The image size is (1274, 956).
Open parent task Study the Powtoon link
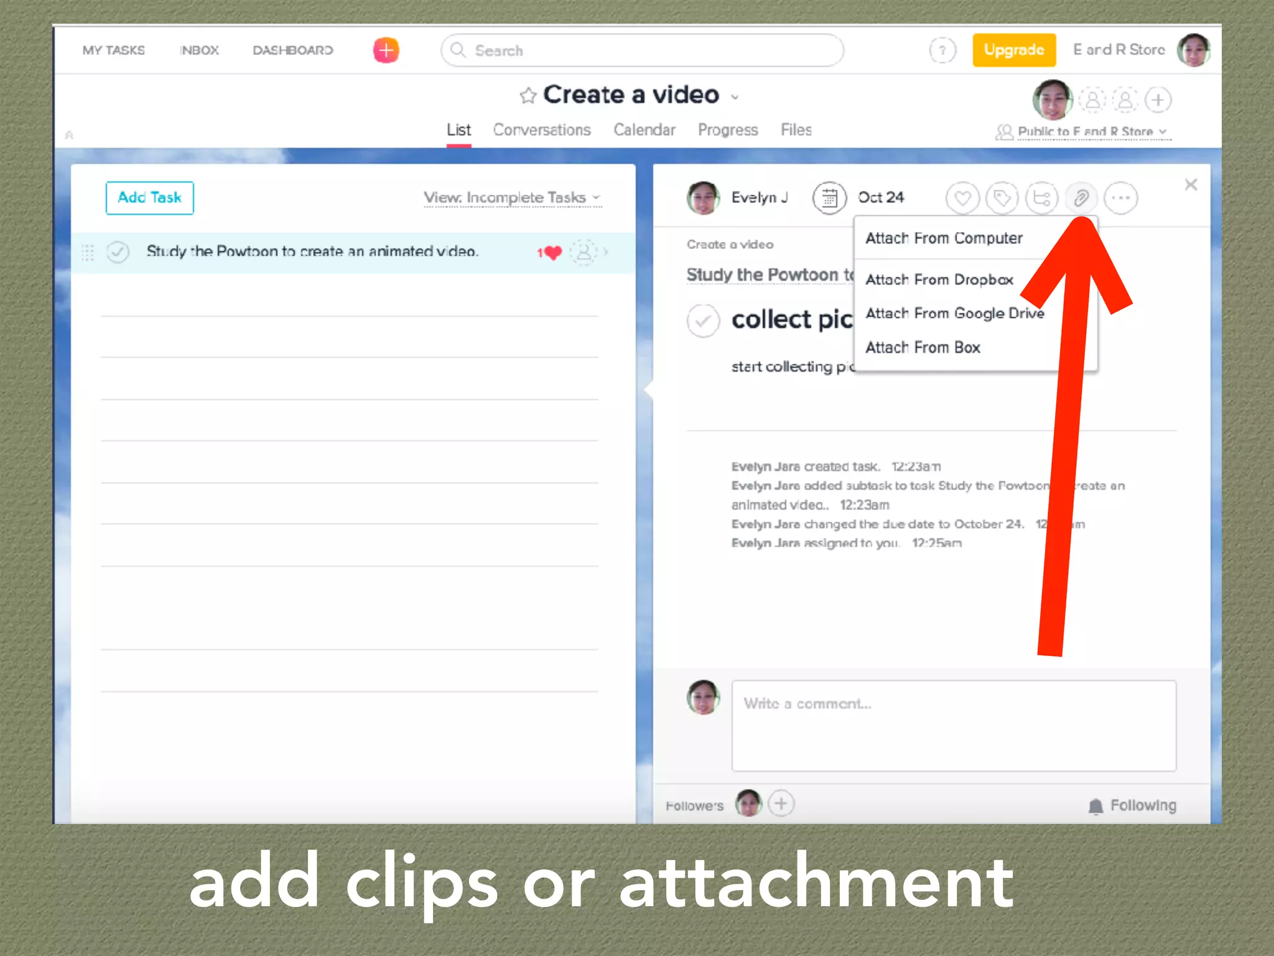pos(770,275)
